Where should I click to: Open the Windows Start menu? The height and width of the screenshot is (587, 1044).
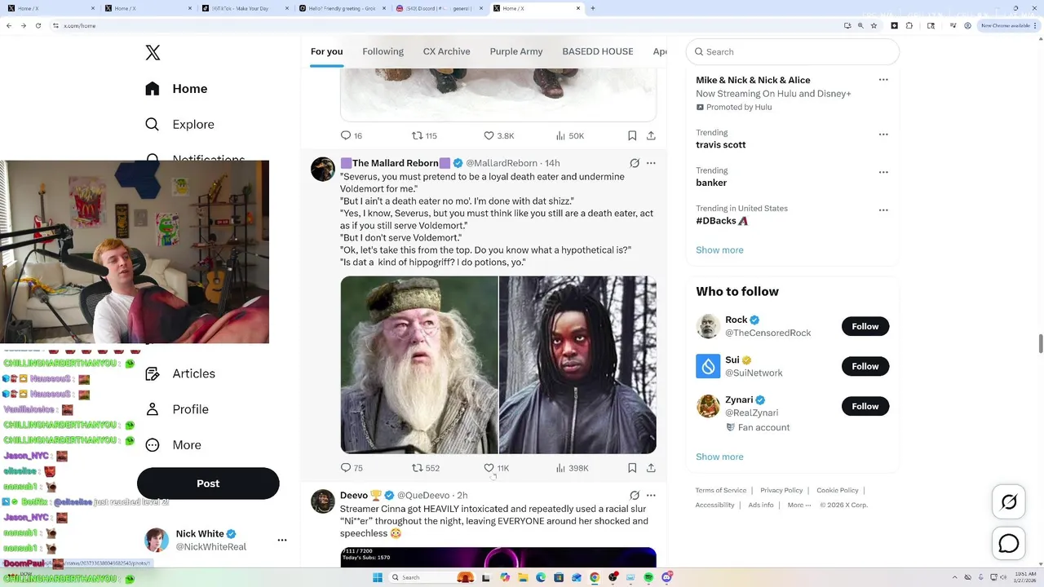377,577
